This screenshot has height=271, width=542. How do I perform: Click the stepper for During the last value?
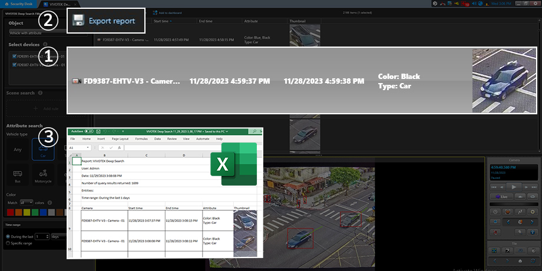[x=47, y=237]
